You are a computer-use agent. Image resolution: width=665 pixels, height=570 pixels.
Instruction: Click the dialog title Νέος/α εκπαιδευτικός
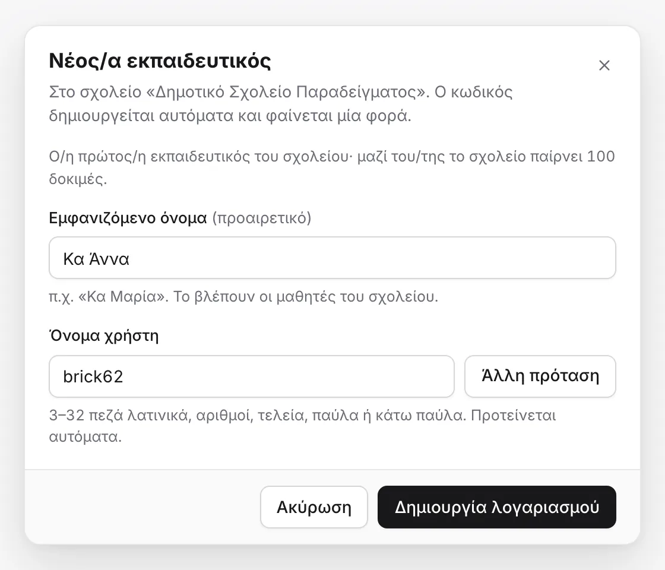point(160,61)
